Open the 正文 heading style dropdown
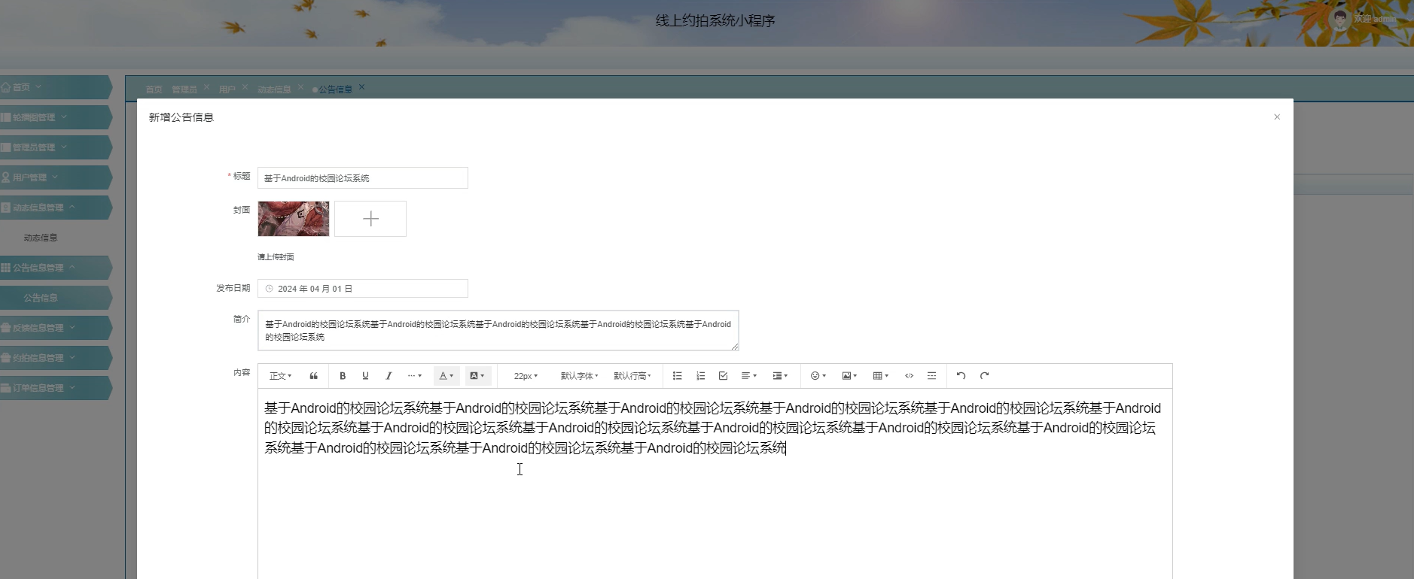This screenshot has width=1414, height=579. pyautogui.click(x=280, y=376)
